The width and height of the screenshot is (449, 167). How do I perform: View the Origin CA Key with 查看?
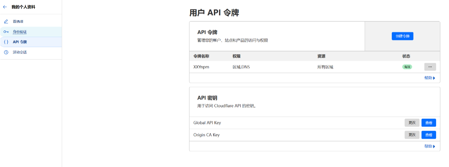click(x=429, y=135)
